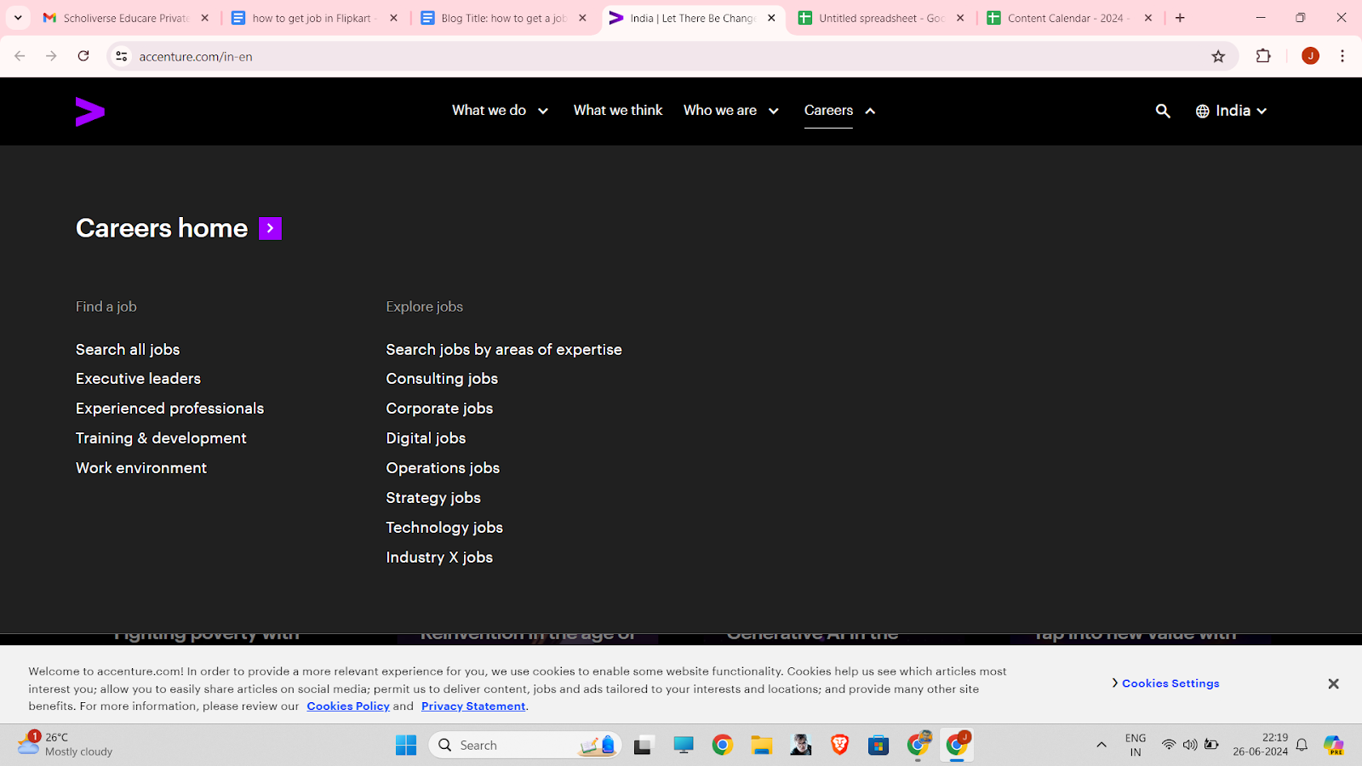
Task: Dismiss the cookie banner with X
Action: click(1333, 683)
